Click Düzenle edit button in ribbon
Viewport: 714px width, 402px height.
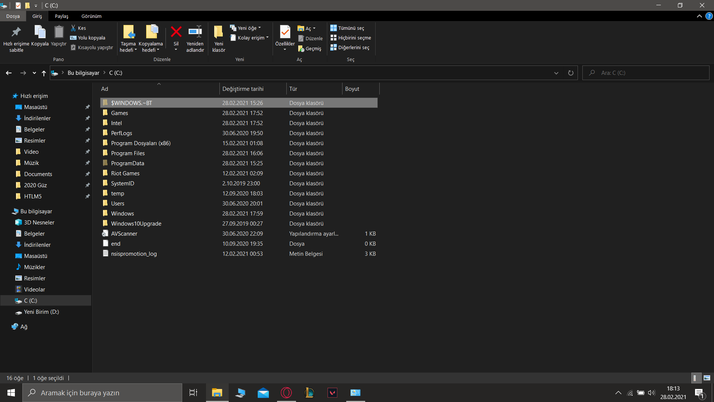point(311,38)
